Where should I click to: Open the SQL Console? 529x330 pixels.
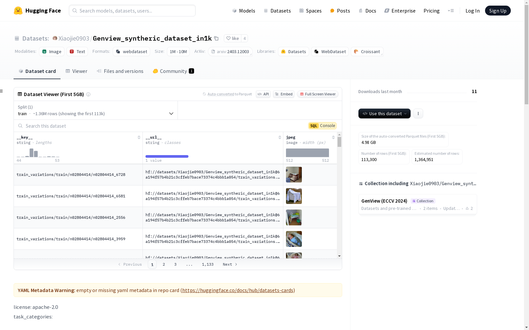click(x=322, y=126)
